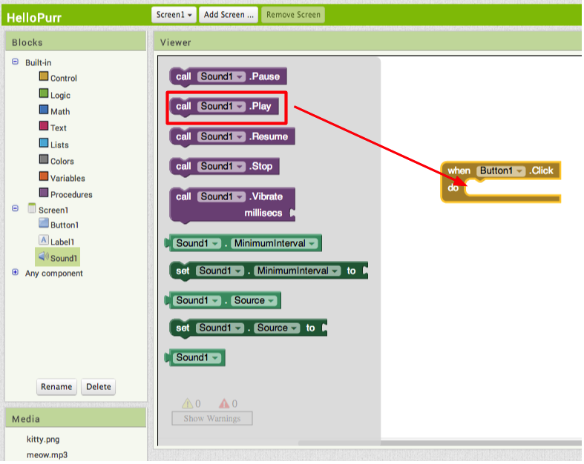Image resolution: width=584 pixels, height=464 pixels.
Task: Click the Delete button
Action: pos(99,387)
